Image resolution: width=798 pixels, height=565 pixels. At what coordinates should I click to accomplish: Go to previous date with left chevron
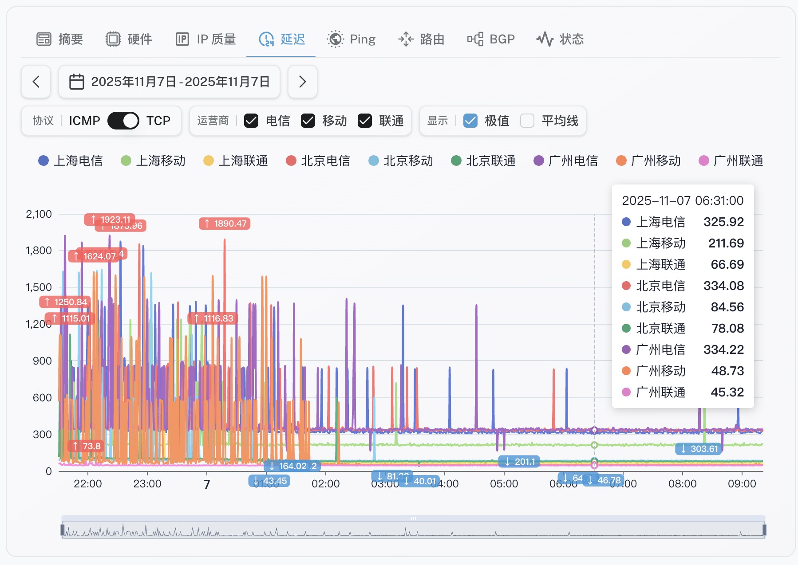36,82
